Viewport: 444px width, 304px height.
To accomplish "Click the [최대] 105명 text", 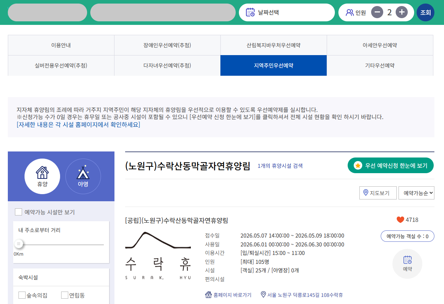I will [255, 262].
